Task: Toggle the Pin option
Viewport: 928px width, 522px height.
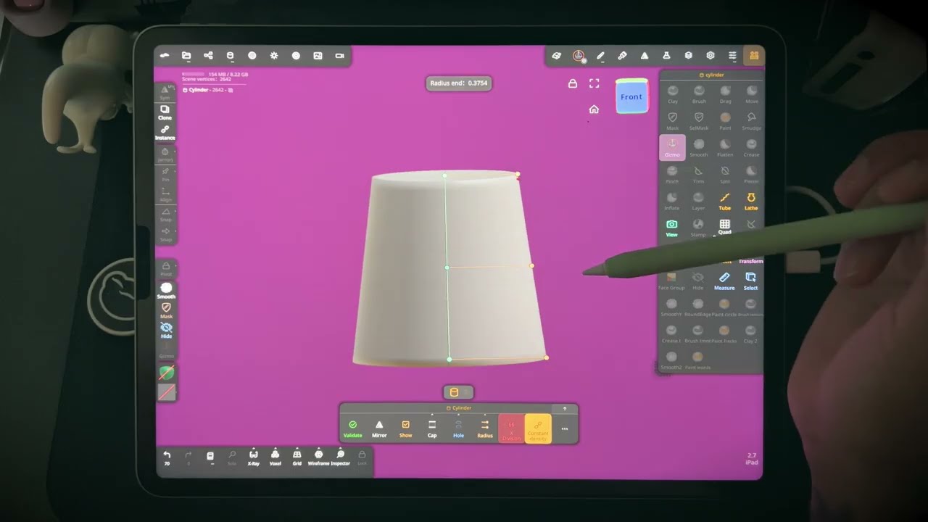Action: point(165,175)
